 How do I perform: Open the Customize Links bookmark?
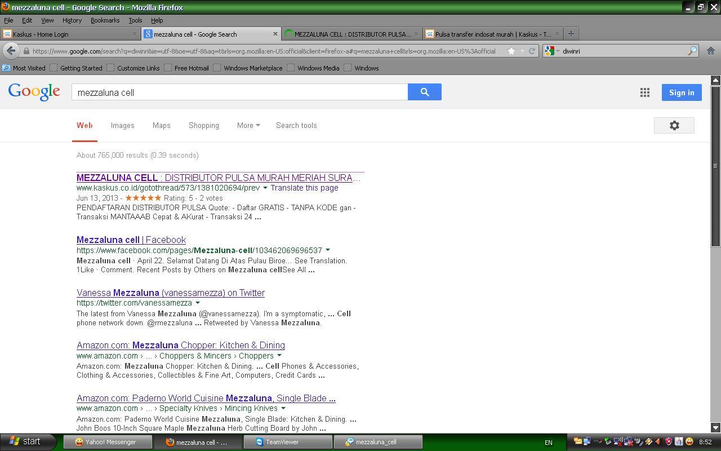point(133,68)
